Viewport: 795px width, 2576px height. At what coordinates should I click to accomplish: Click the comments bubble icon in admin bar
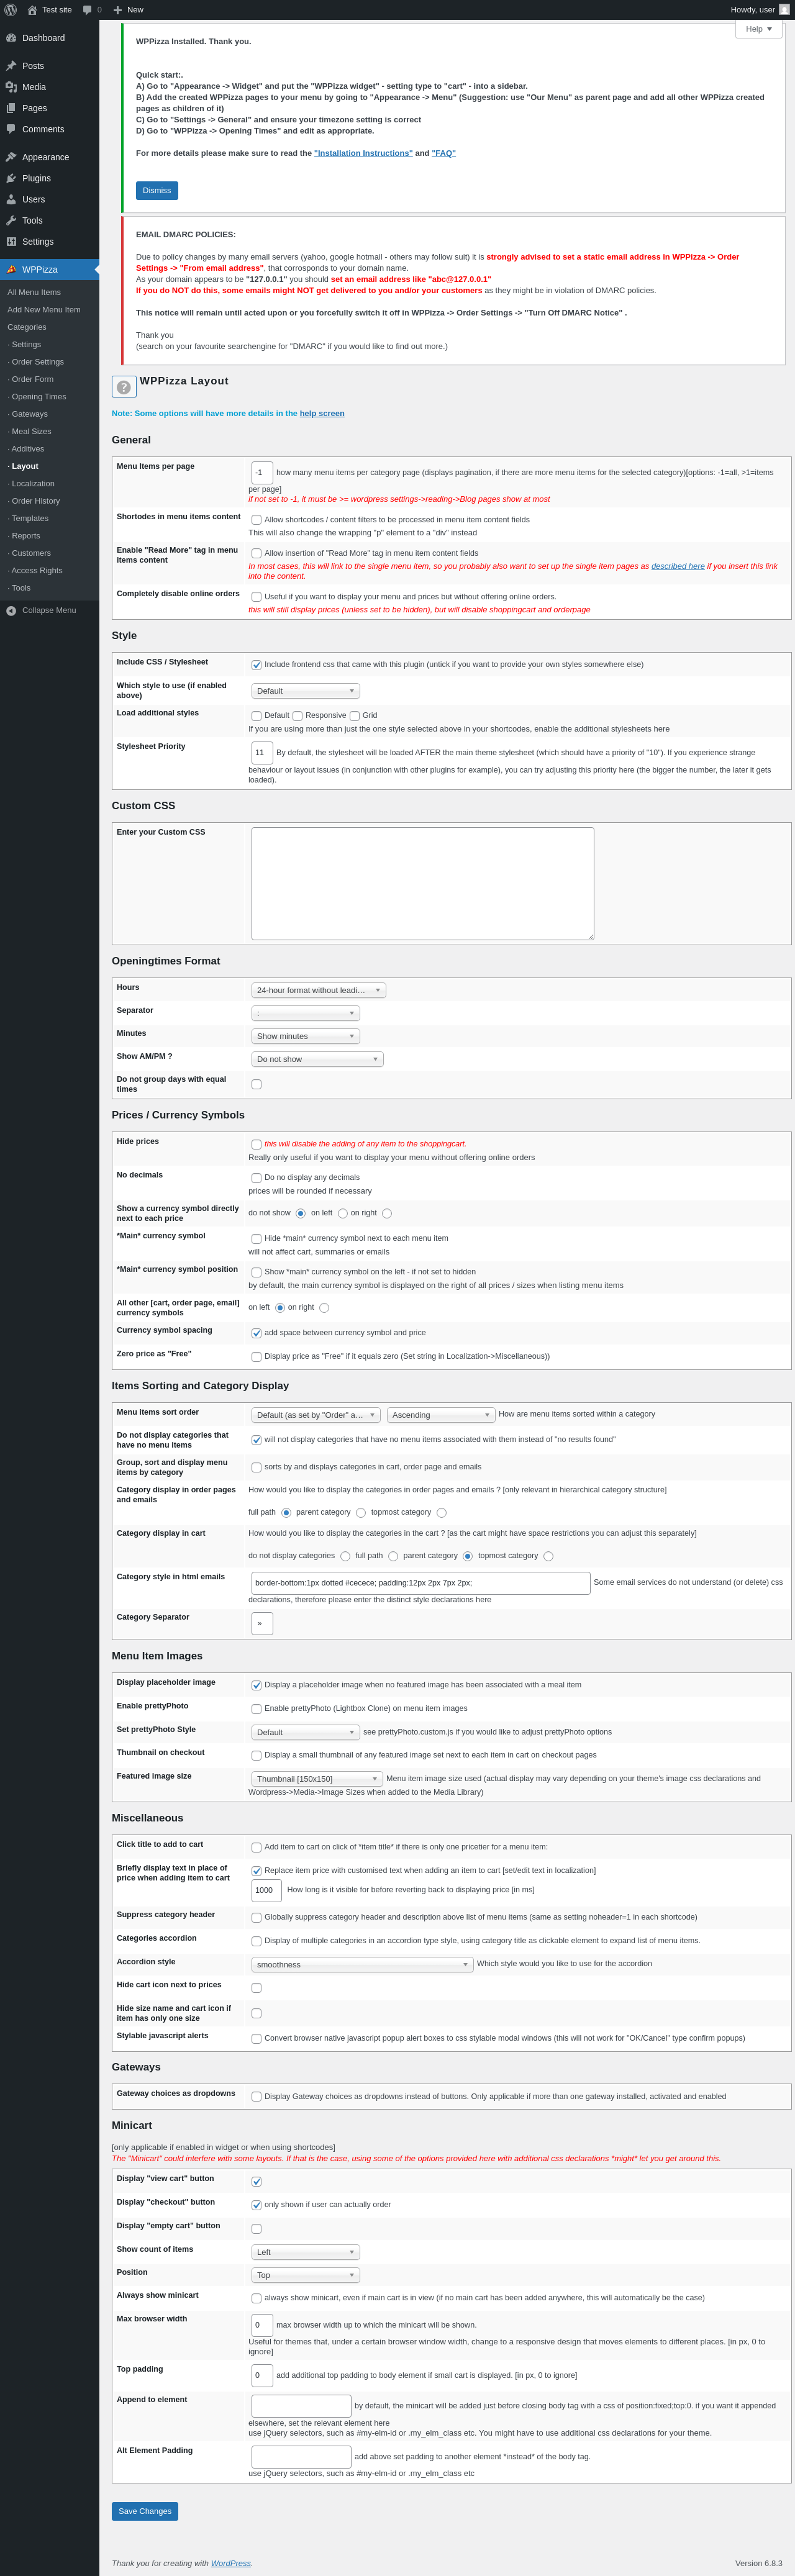click(87, 10)
